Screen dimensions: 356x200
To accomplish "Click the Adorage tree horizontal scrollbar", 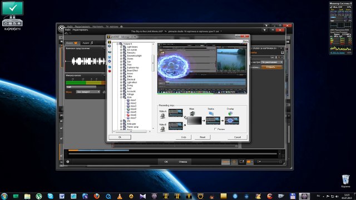I will point(131,132).
